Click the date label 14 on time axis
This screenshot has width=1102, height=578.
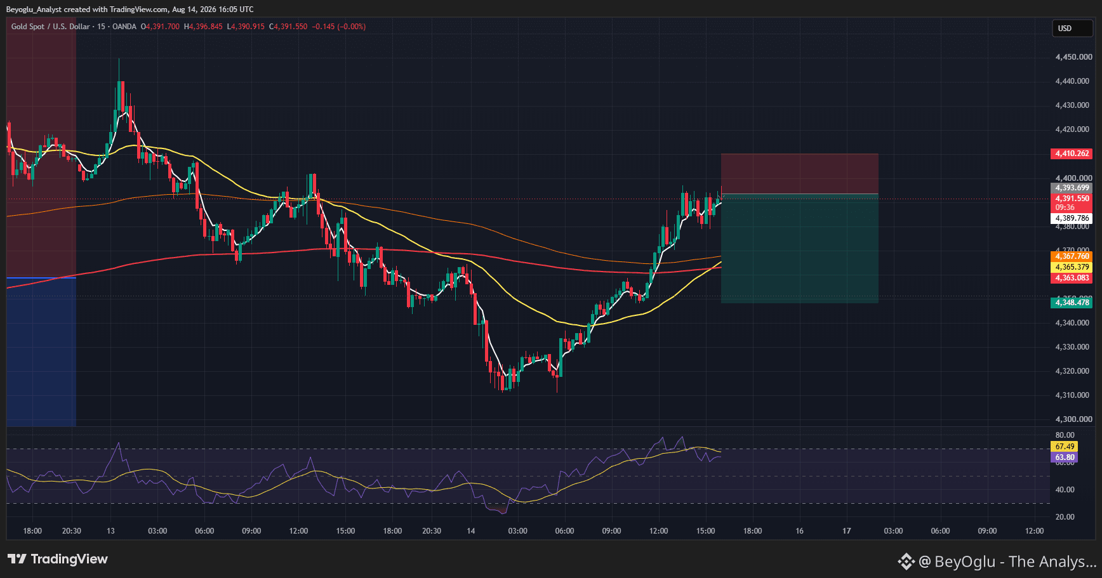pyautogui.click(x=470, y=531)
